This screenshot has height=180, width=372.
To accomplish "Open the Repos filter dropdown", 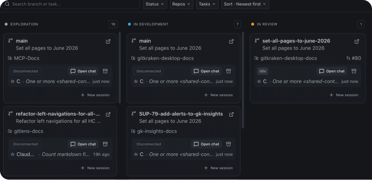I will tap(181, 4).
